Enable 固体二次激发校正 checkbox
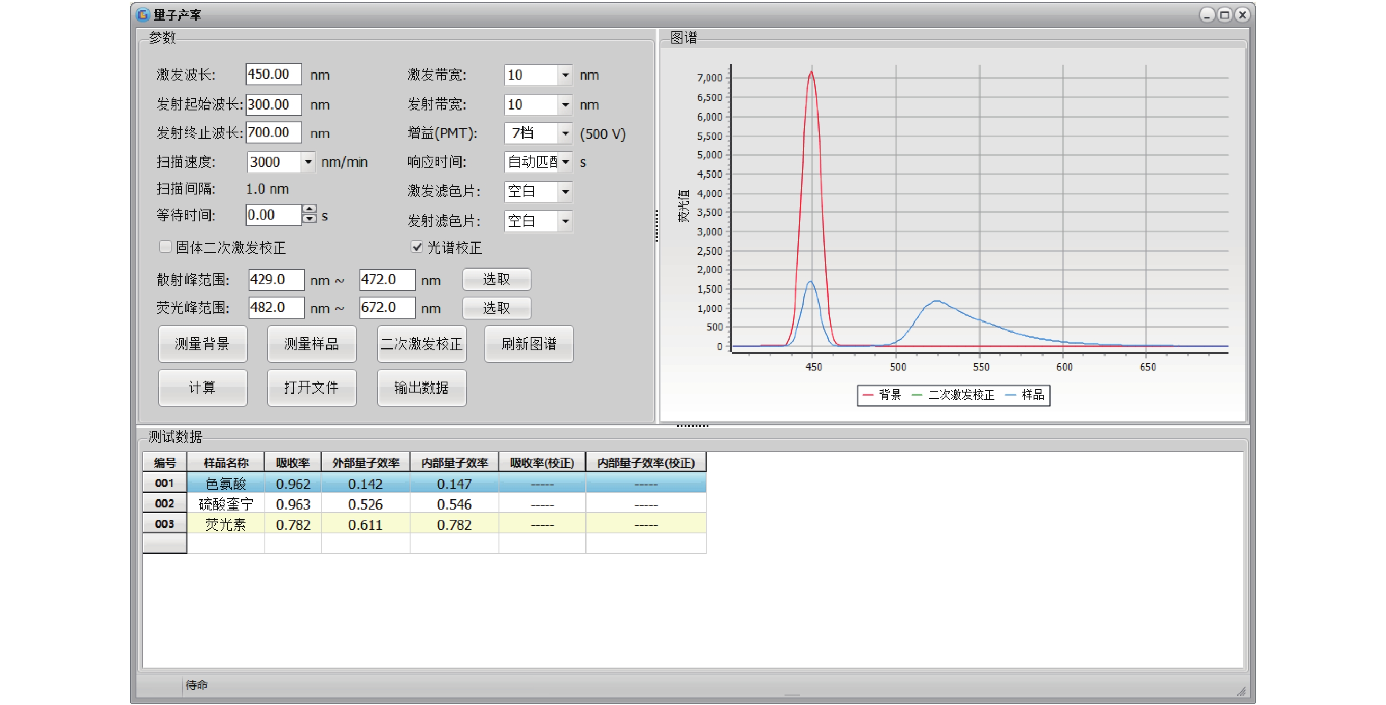The image size is (1386, 705). pyautogui.click(x=165, y=246)
